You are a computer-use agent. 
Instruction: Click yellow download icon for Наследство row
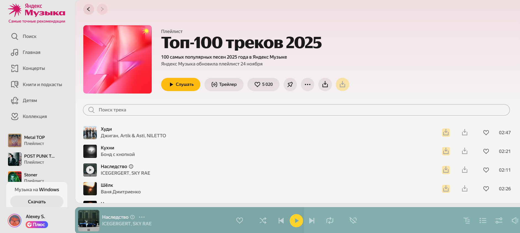pos(446,170)
